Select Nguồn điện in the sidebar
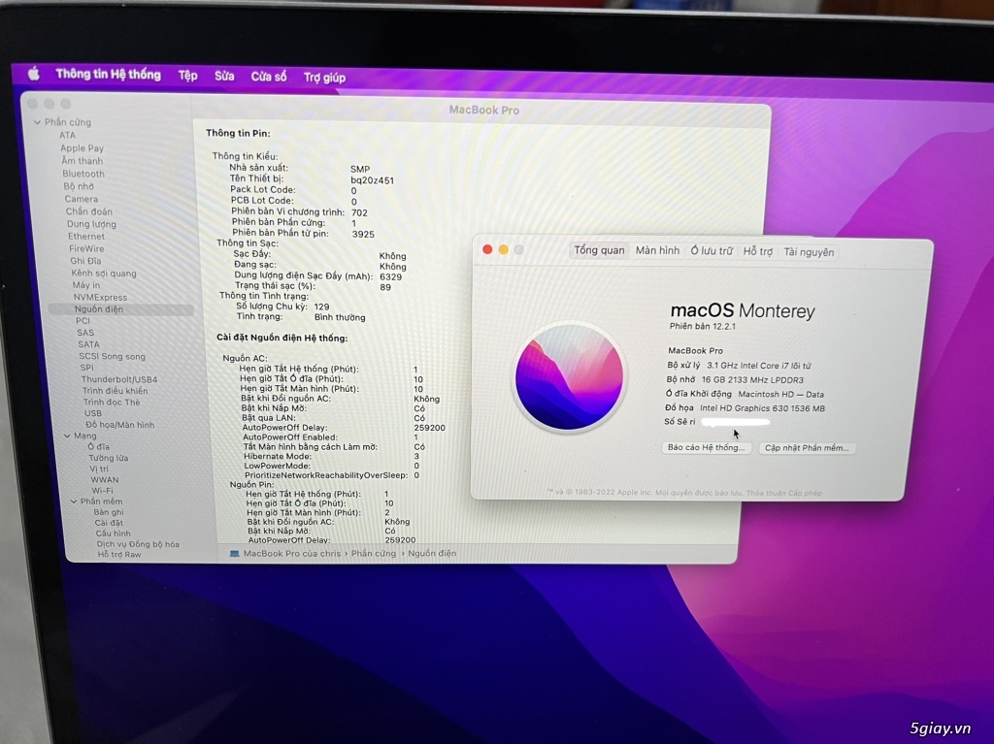994x744 pixels. pyautogui.click(x=99, y=309)
